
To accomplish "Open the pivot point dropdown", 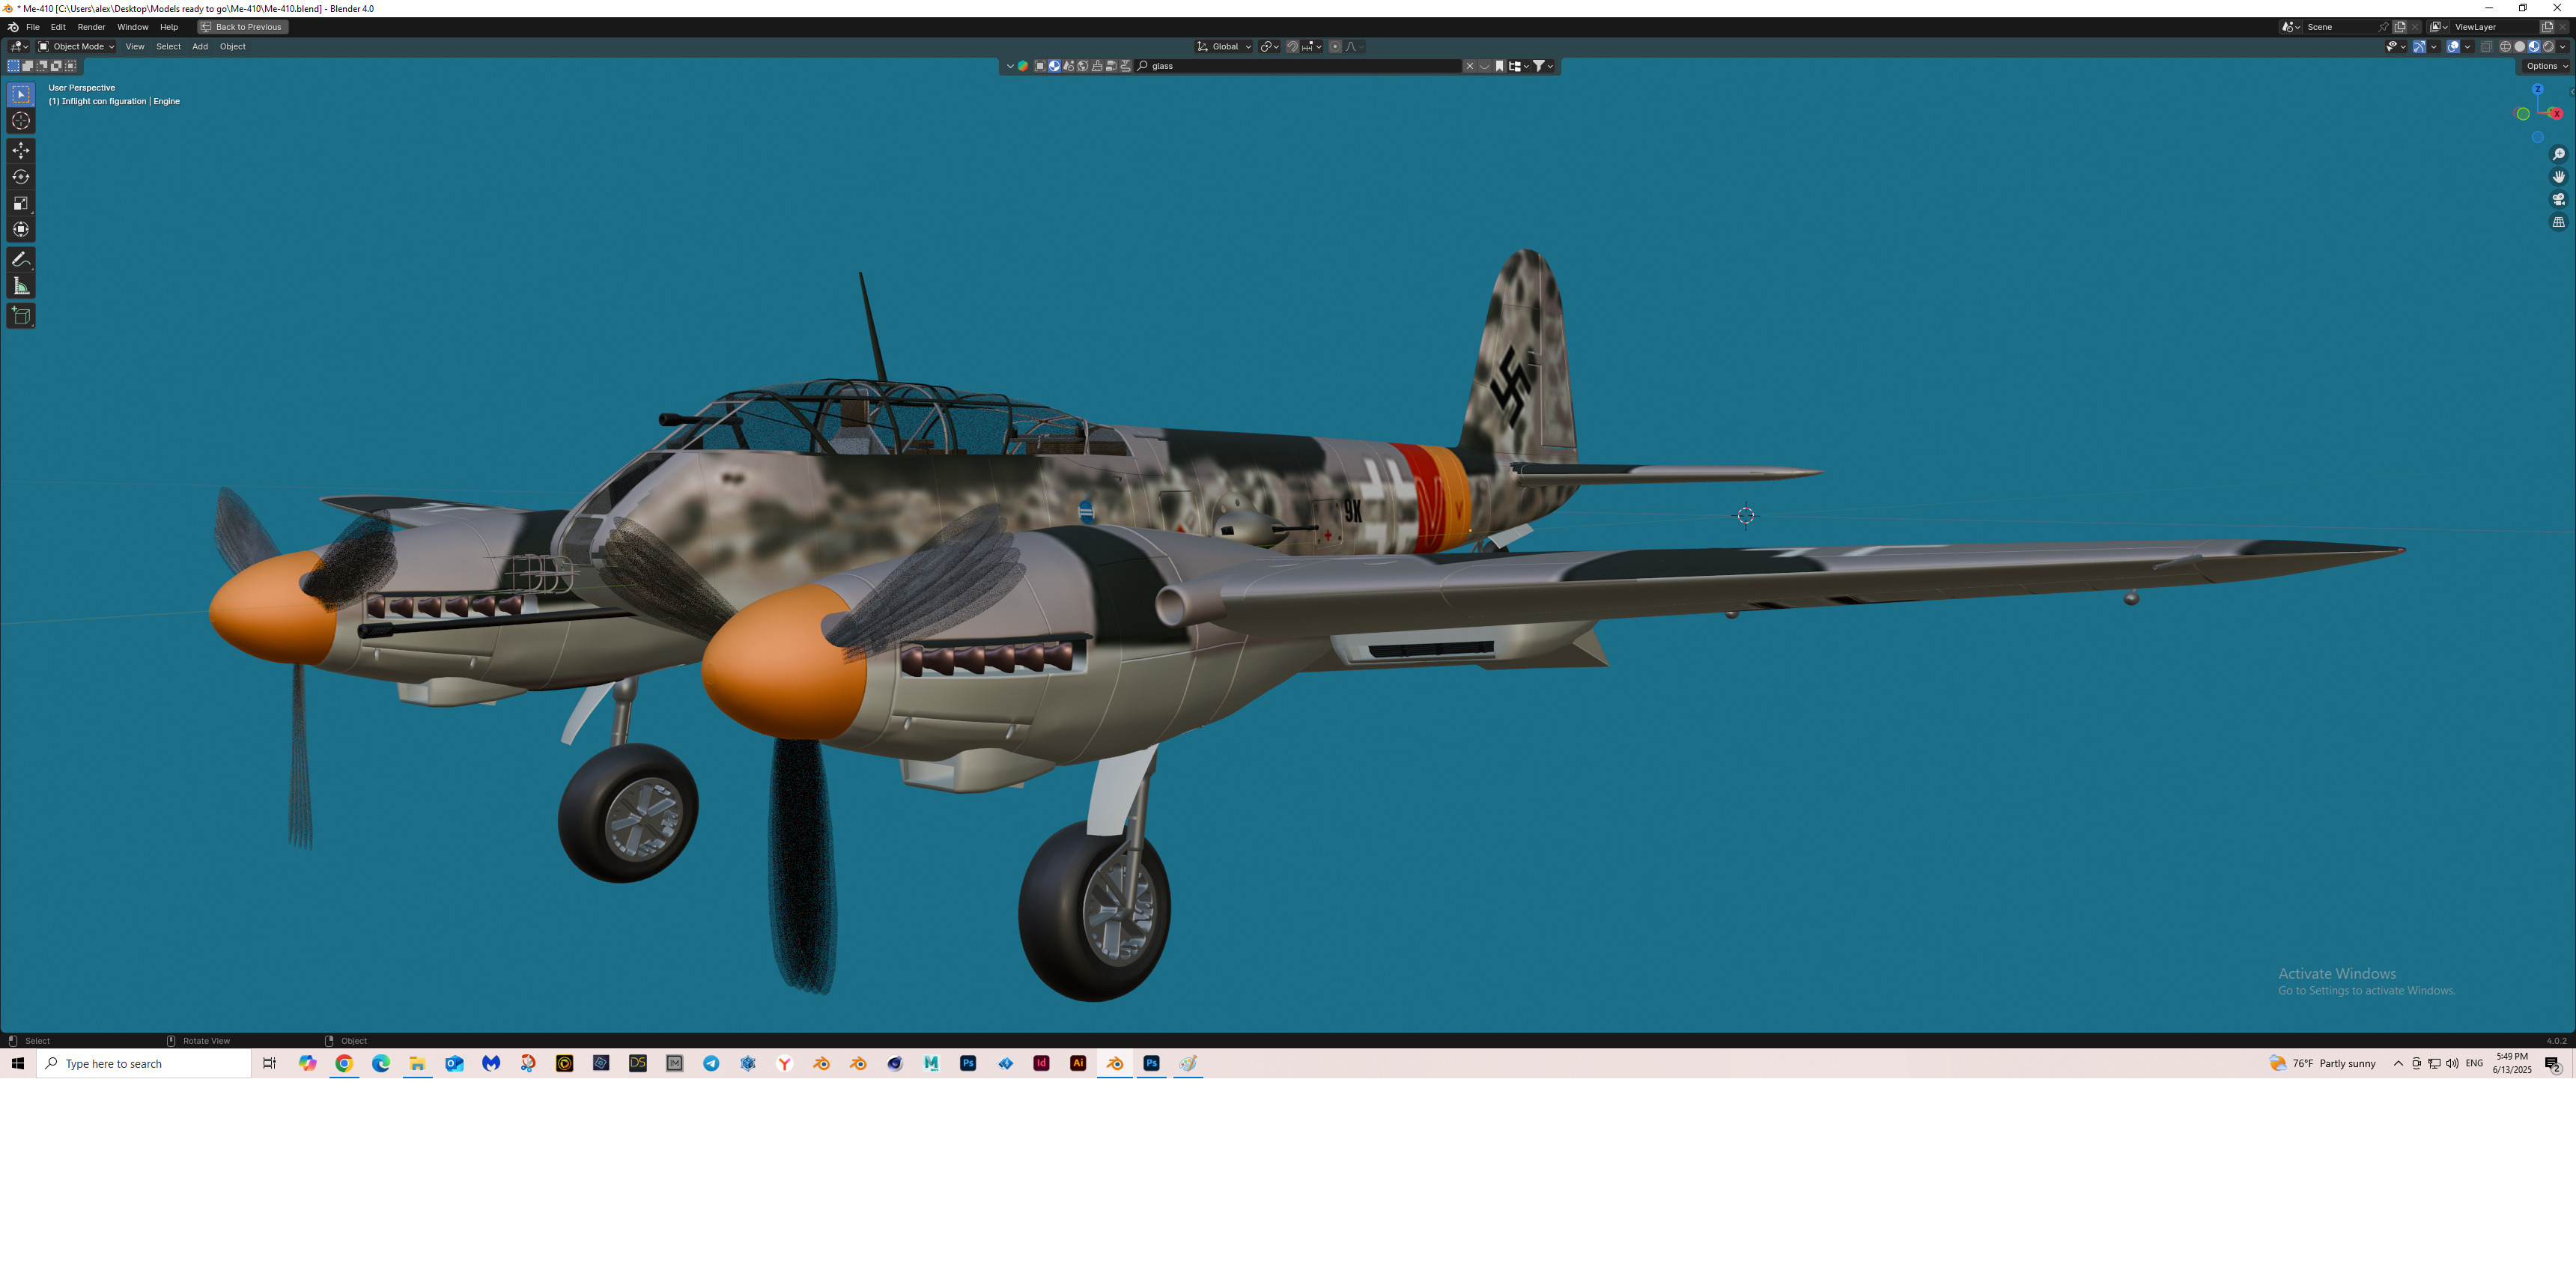I will point(1269,46).
